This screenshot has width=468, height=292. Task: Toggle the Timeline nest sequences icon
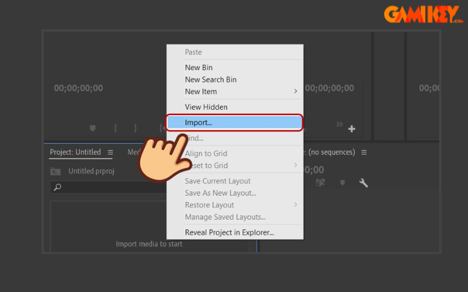[x=320, y=183]
